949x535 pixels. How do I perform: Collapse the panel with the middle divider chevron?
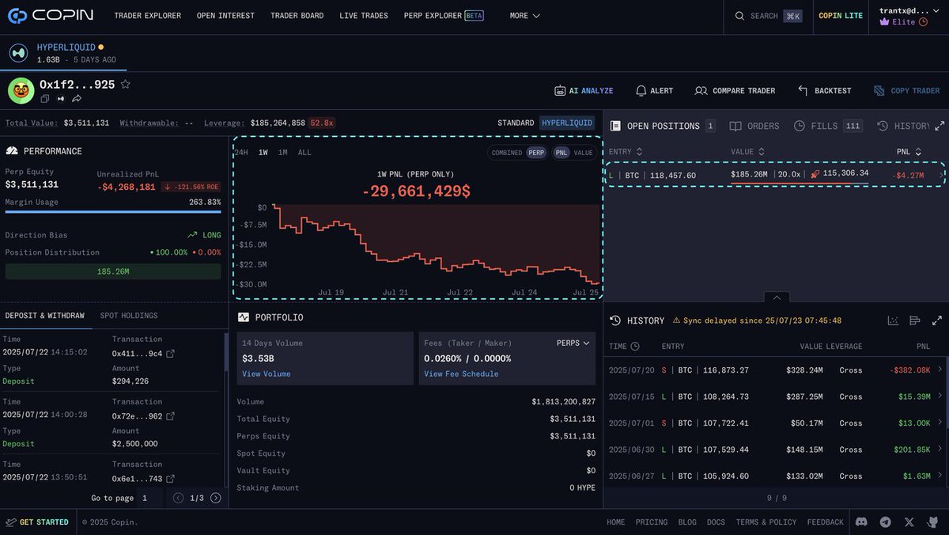[x=777, y=298]
